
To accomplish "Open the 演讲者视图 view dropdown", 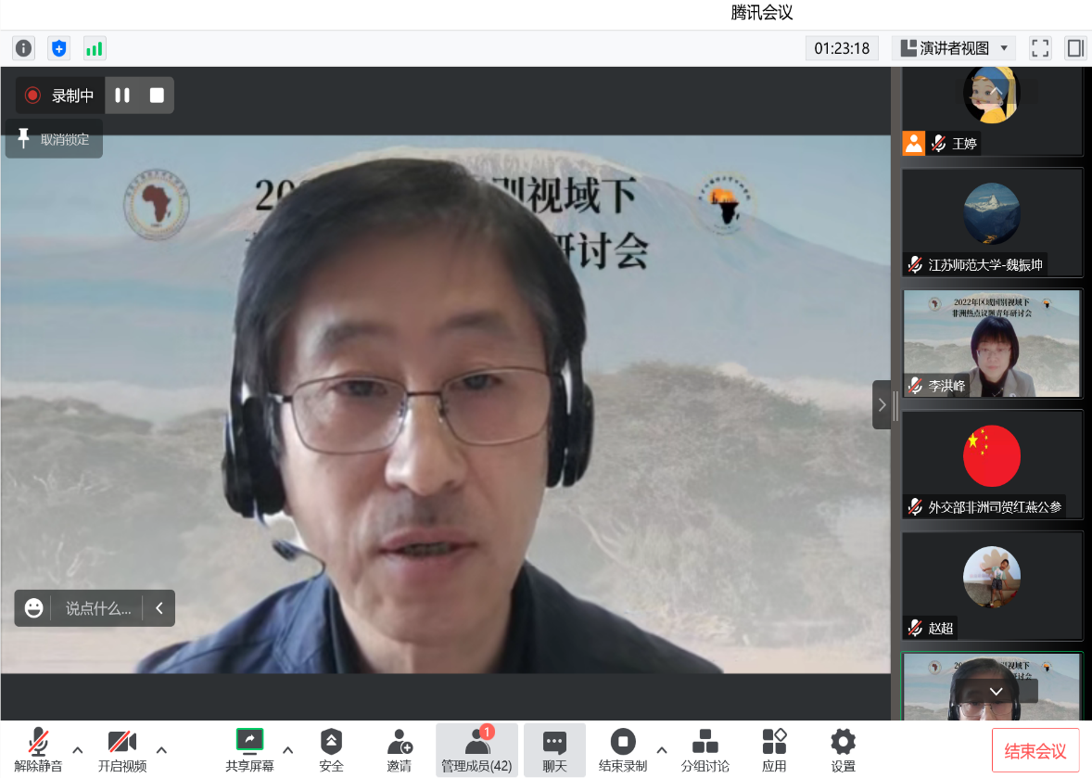I will point(954,48).
